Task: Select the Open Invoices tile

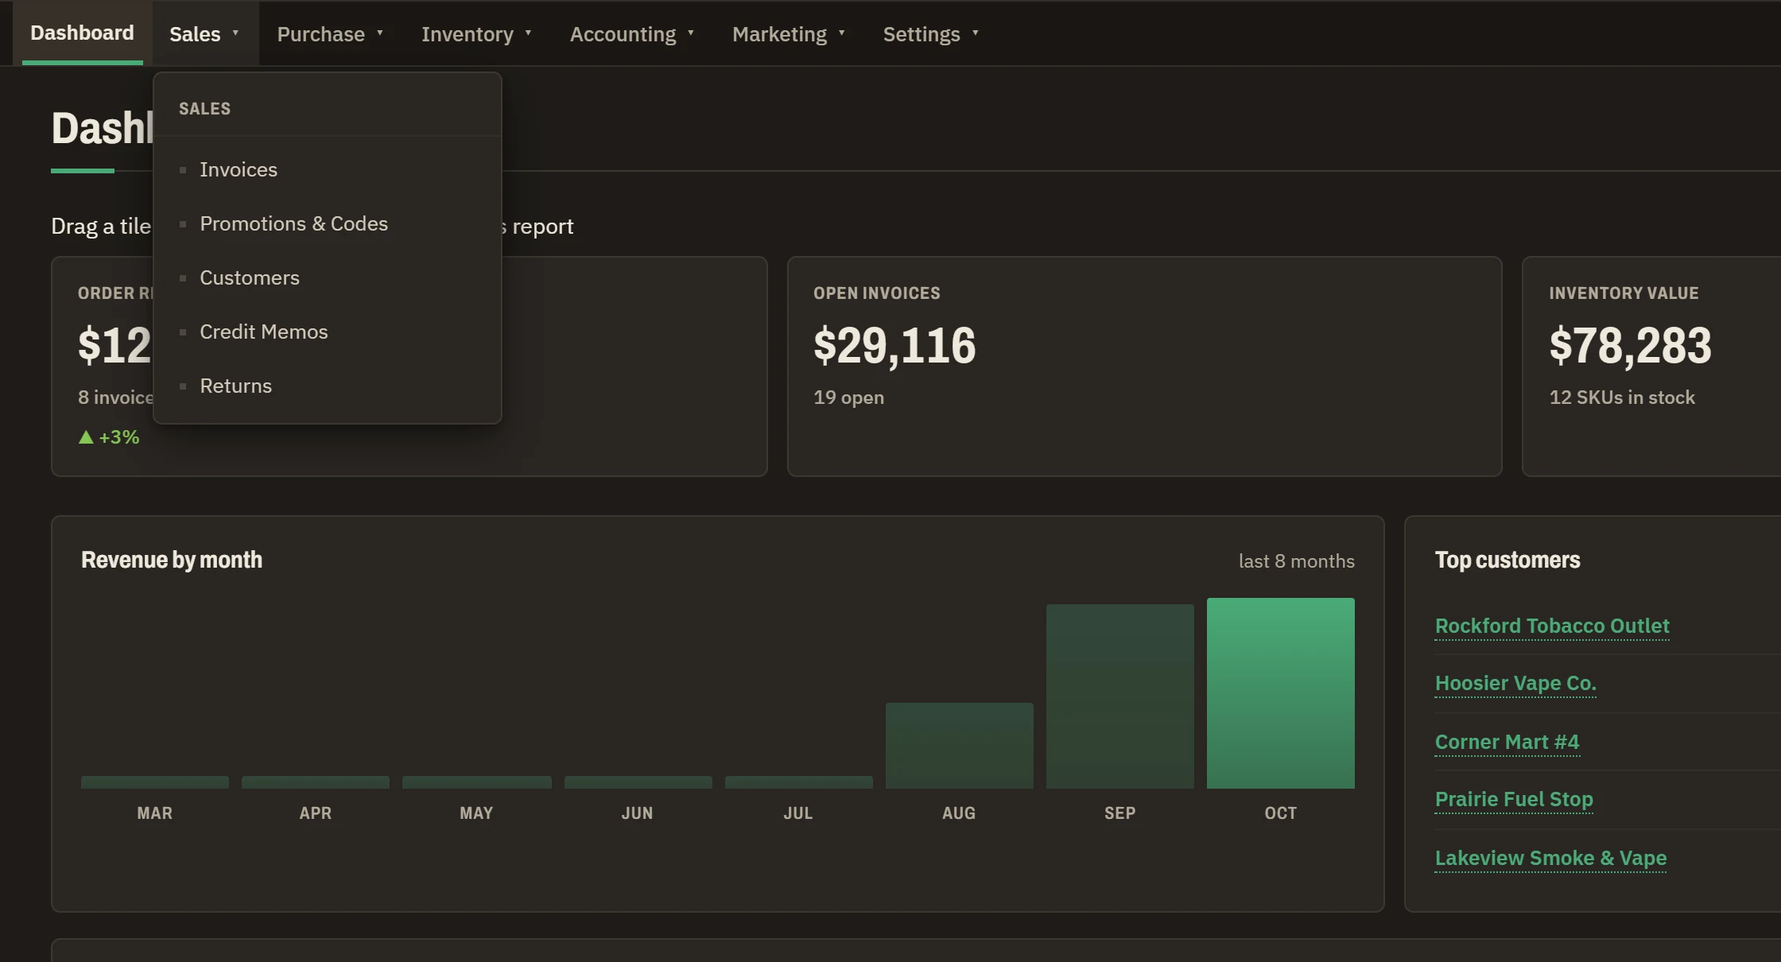Action: click(1144, 367)
